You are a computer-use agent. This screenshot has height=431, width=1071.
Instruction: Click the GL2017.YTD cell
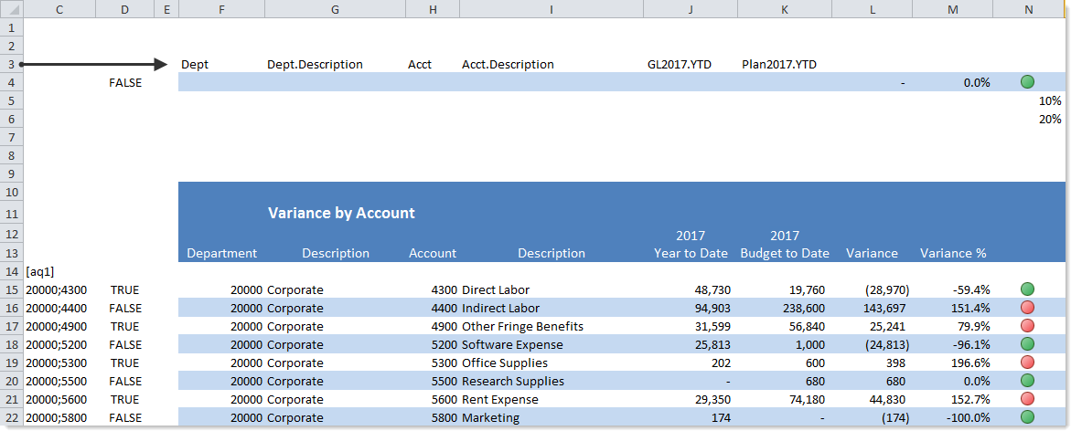pos(679,65)
